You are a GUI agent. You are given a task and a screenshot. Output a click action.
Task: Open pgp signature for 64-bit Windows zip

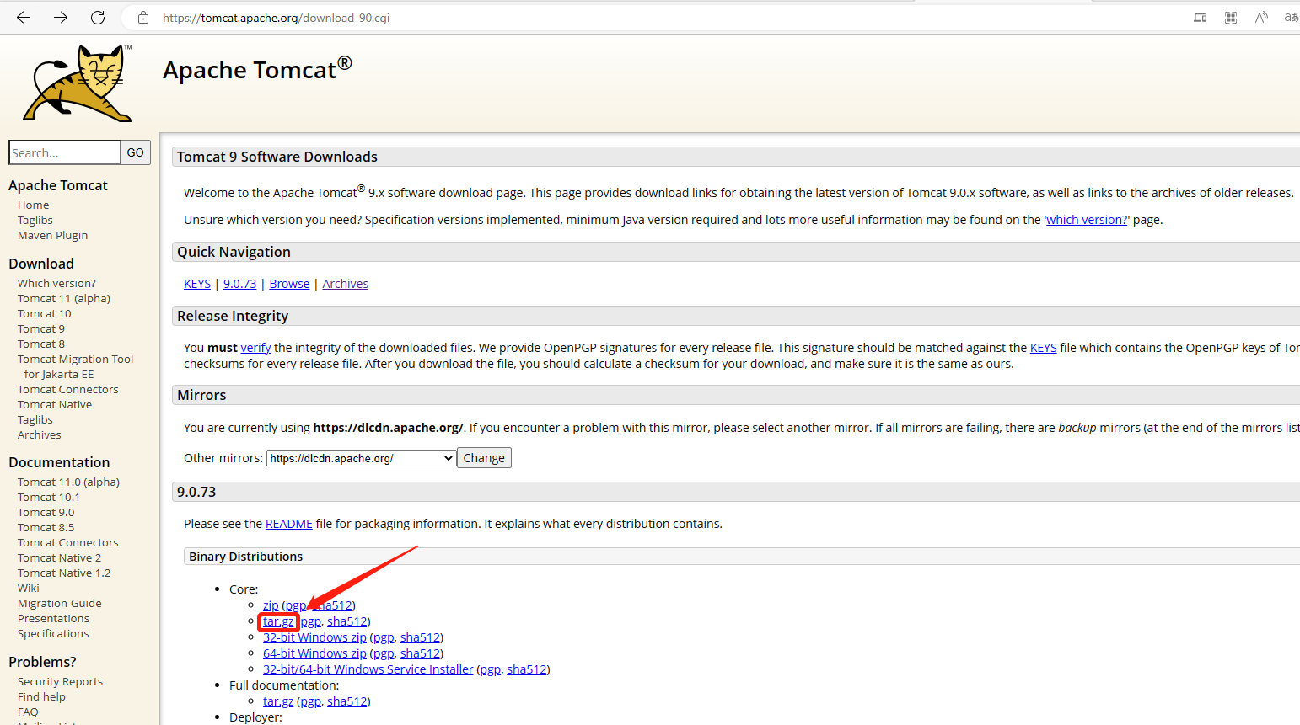384,653
